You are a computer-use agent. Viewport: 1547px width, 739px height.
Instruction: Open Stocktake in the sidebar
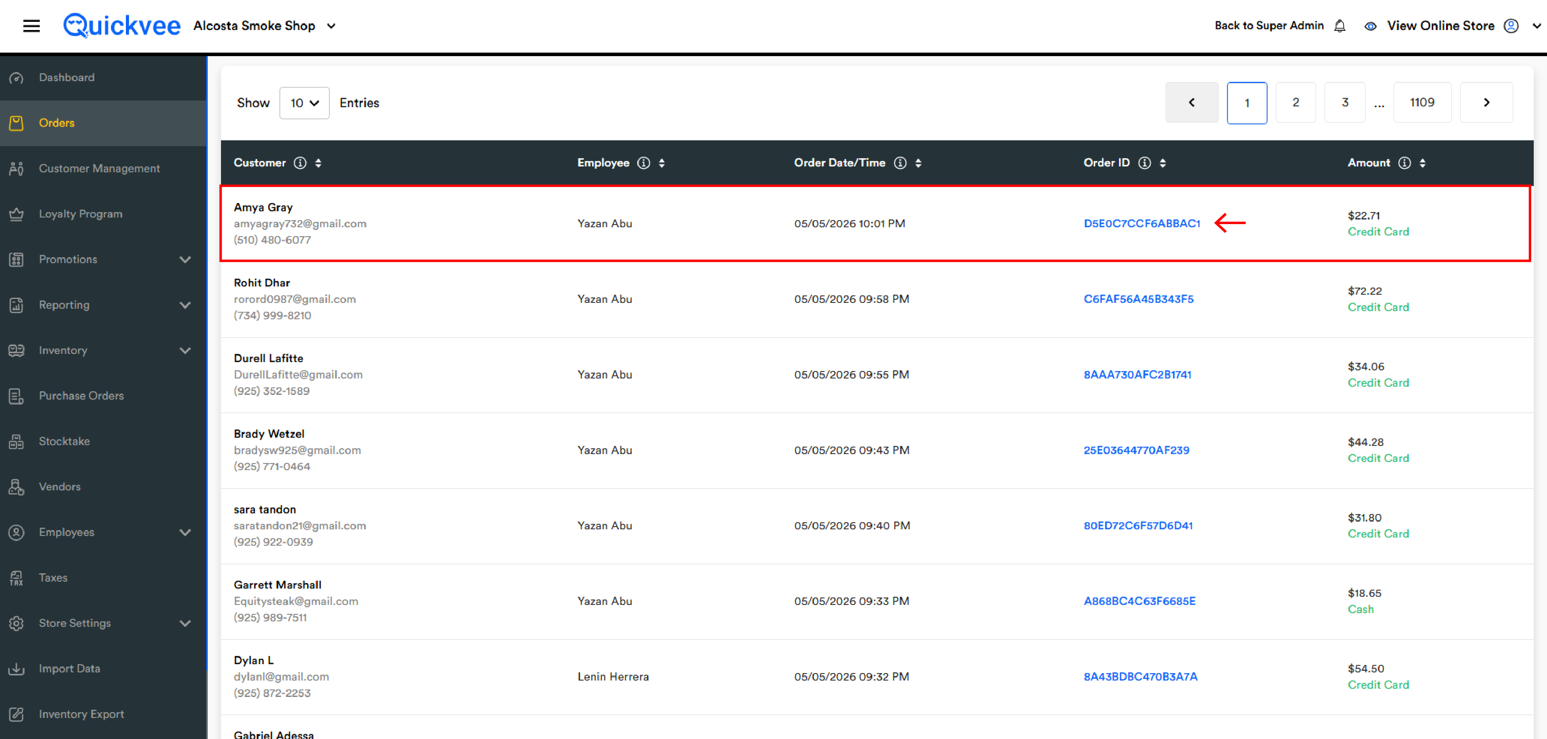64,441
